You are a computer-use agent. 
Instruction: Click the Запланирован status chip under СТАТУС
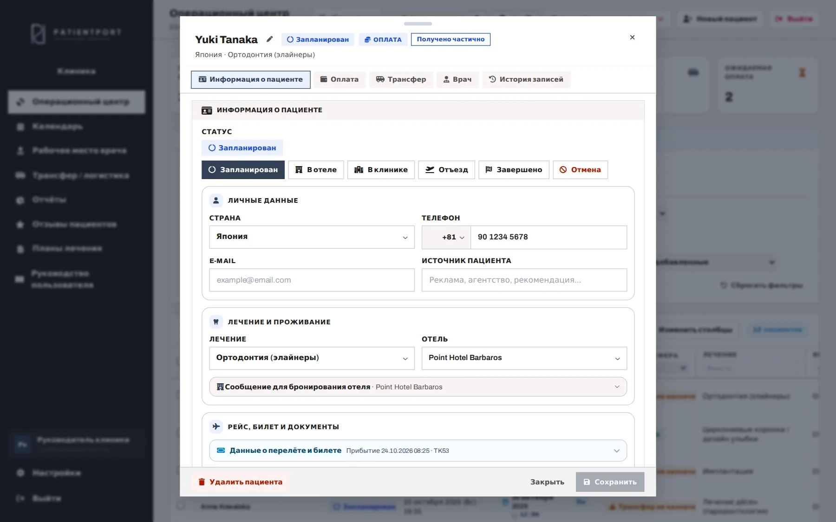point(242,148)
